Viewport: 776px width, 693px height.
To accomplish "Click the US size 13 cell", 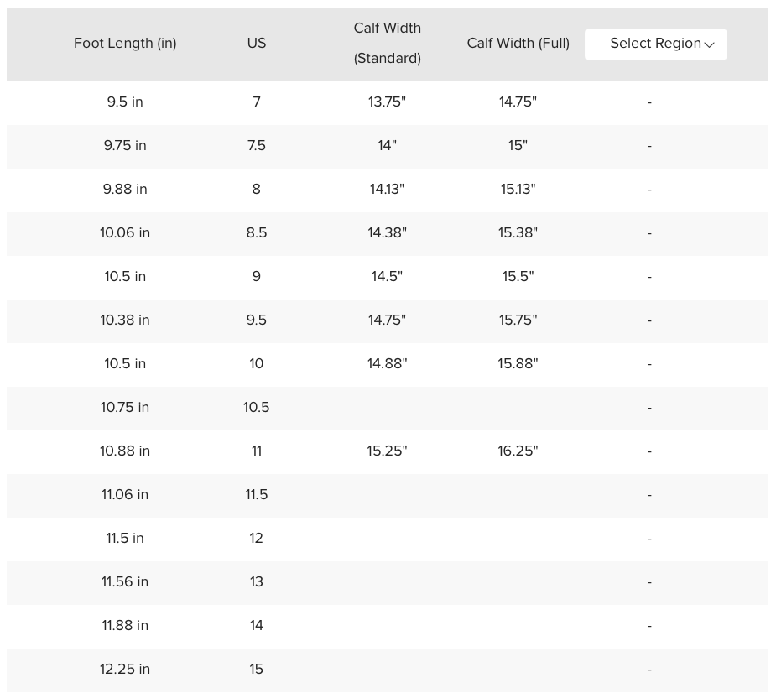I will tap(257, 582).
